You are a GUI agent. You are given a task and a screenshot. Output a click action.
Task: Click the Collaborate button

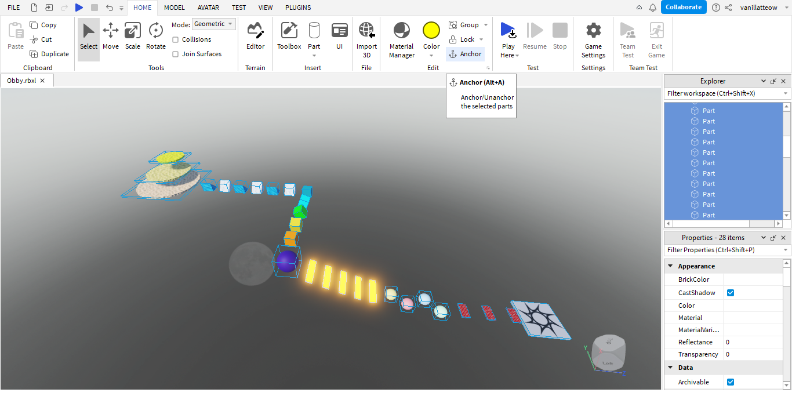pos(683,7)
